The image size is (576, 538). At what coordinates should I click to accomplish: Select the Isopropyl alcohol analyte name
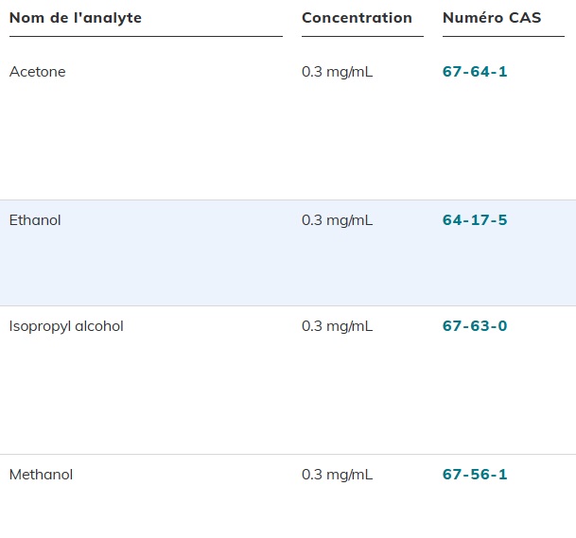pos(66,326)
